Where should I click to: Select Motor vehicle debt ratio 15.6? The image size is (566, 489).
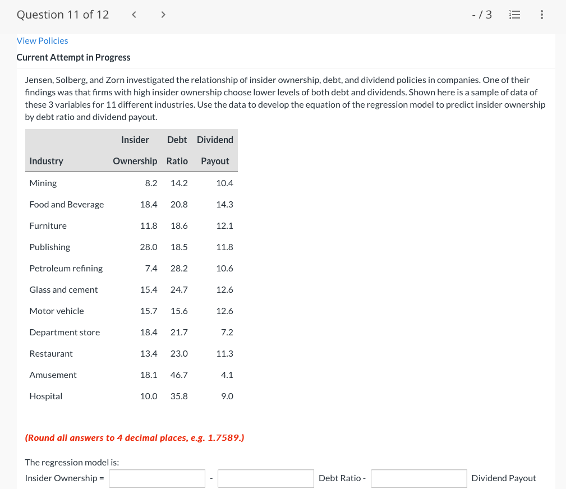[x=179, y=311]
